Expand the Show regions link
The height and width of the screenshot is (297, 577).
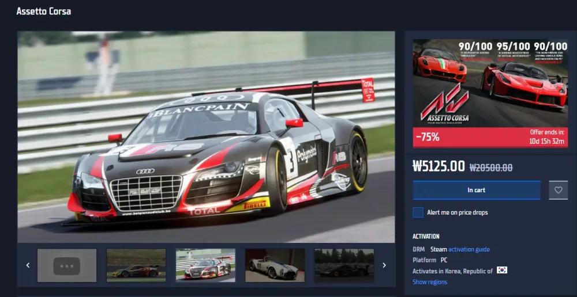coord(430,282)
